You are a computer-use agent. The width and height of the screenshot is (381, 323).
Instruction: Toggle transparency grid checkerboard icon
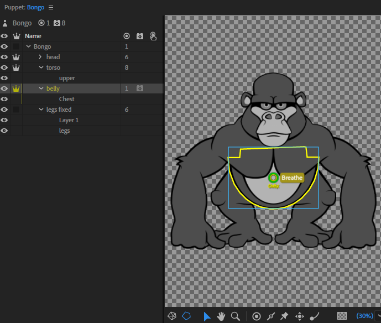pyautogui.click(x=342, y=316)
